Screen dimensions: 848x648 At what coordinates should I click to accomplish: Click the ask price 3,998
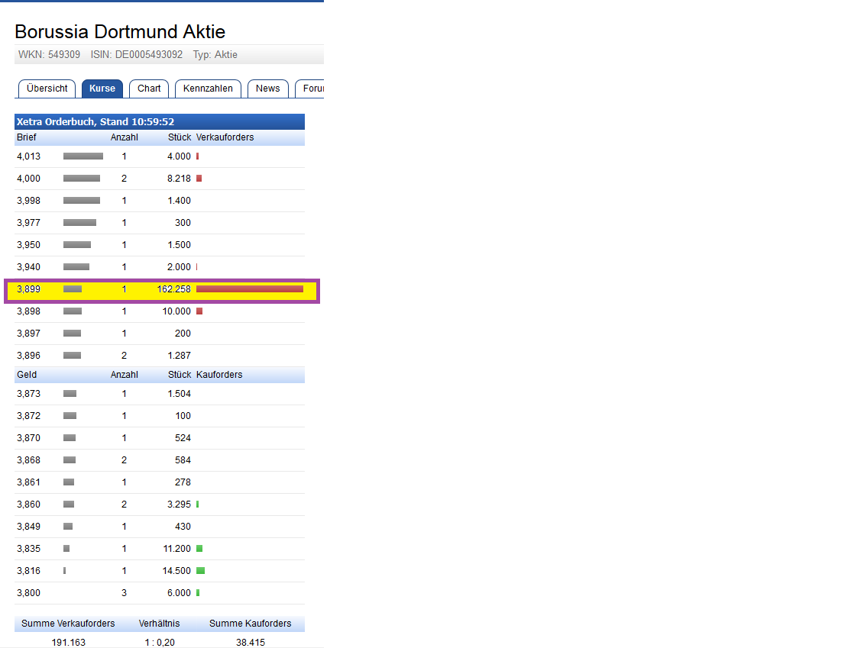point(29,201)
